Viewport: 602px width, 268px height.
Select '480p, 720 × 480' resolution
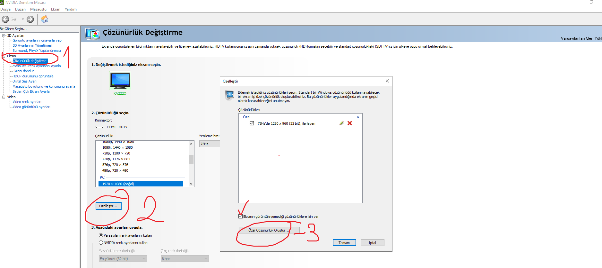tap(115, 170)
